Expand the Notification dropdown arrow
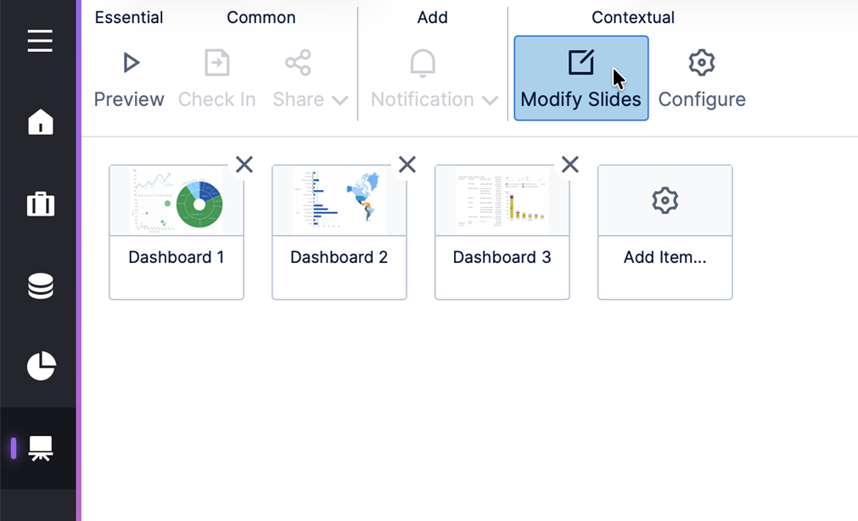This screenshot has width=858, height=521. [490, 100]
